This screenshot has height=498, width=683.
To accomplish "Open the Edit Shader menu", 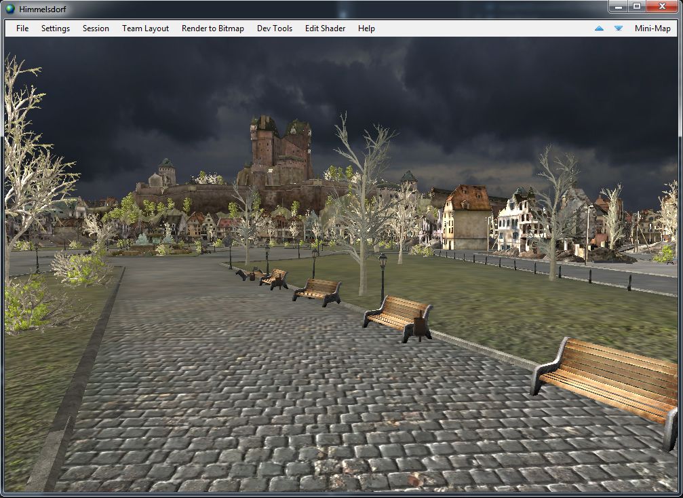I will (x=325, y=28).
